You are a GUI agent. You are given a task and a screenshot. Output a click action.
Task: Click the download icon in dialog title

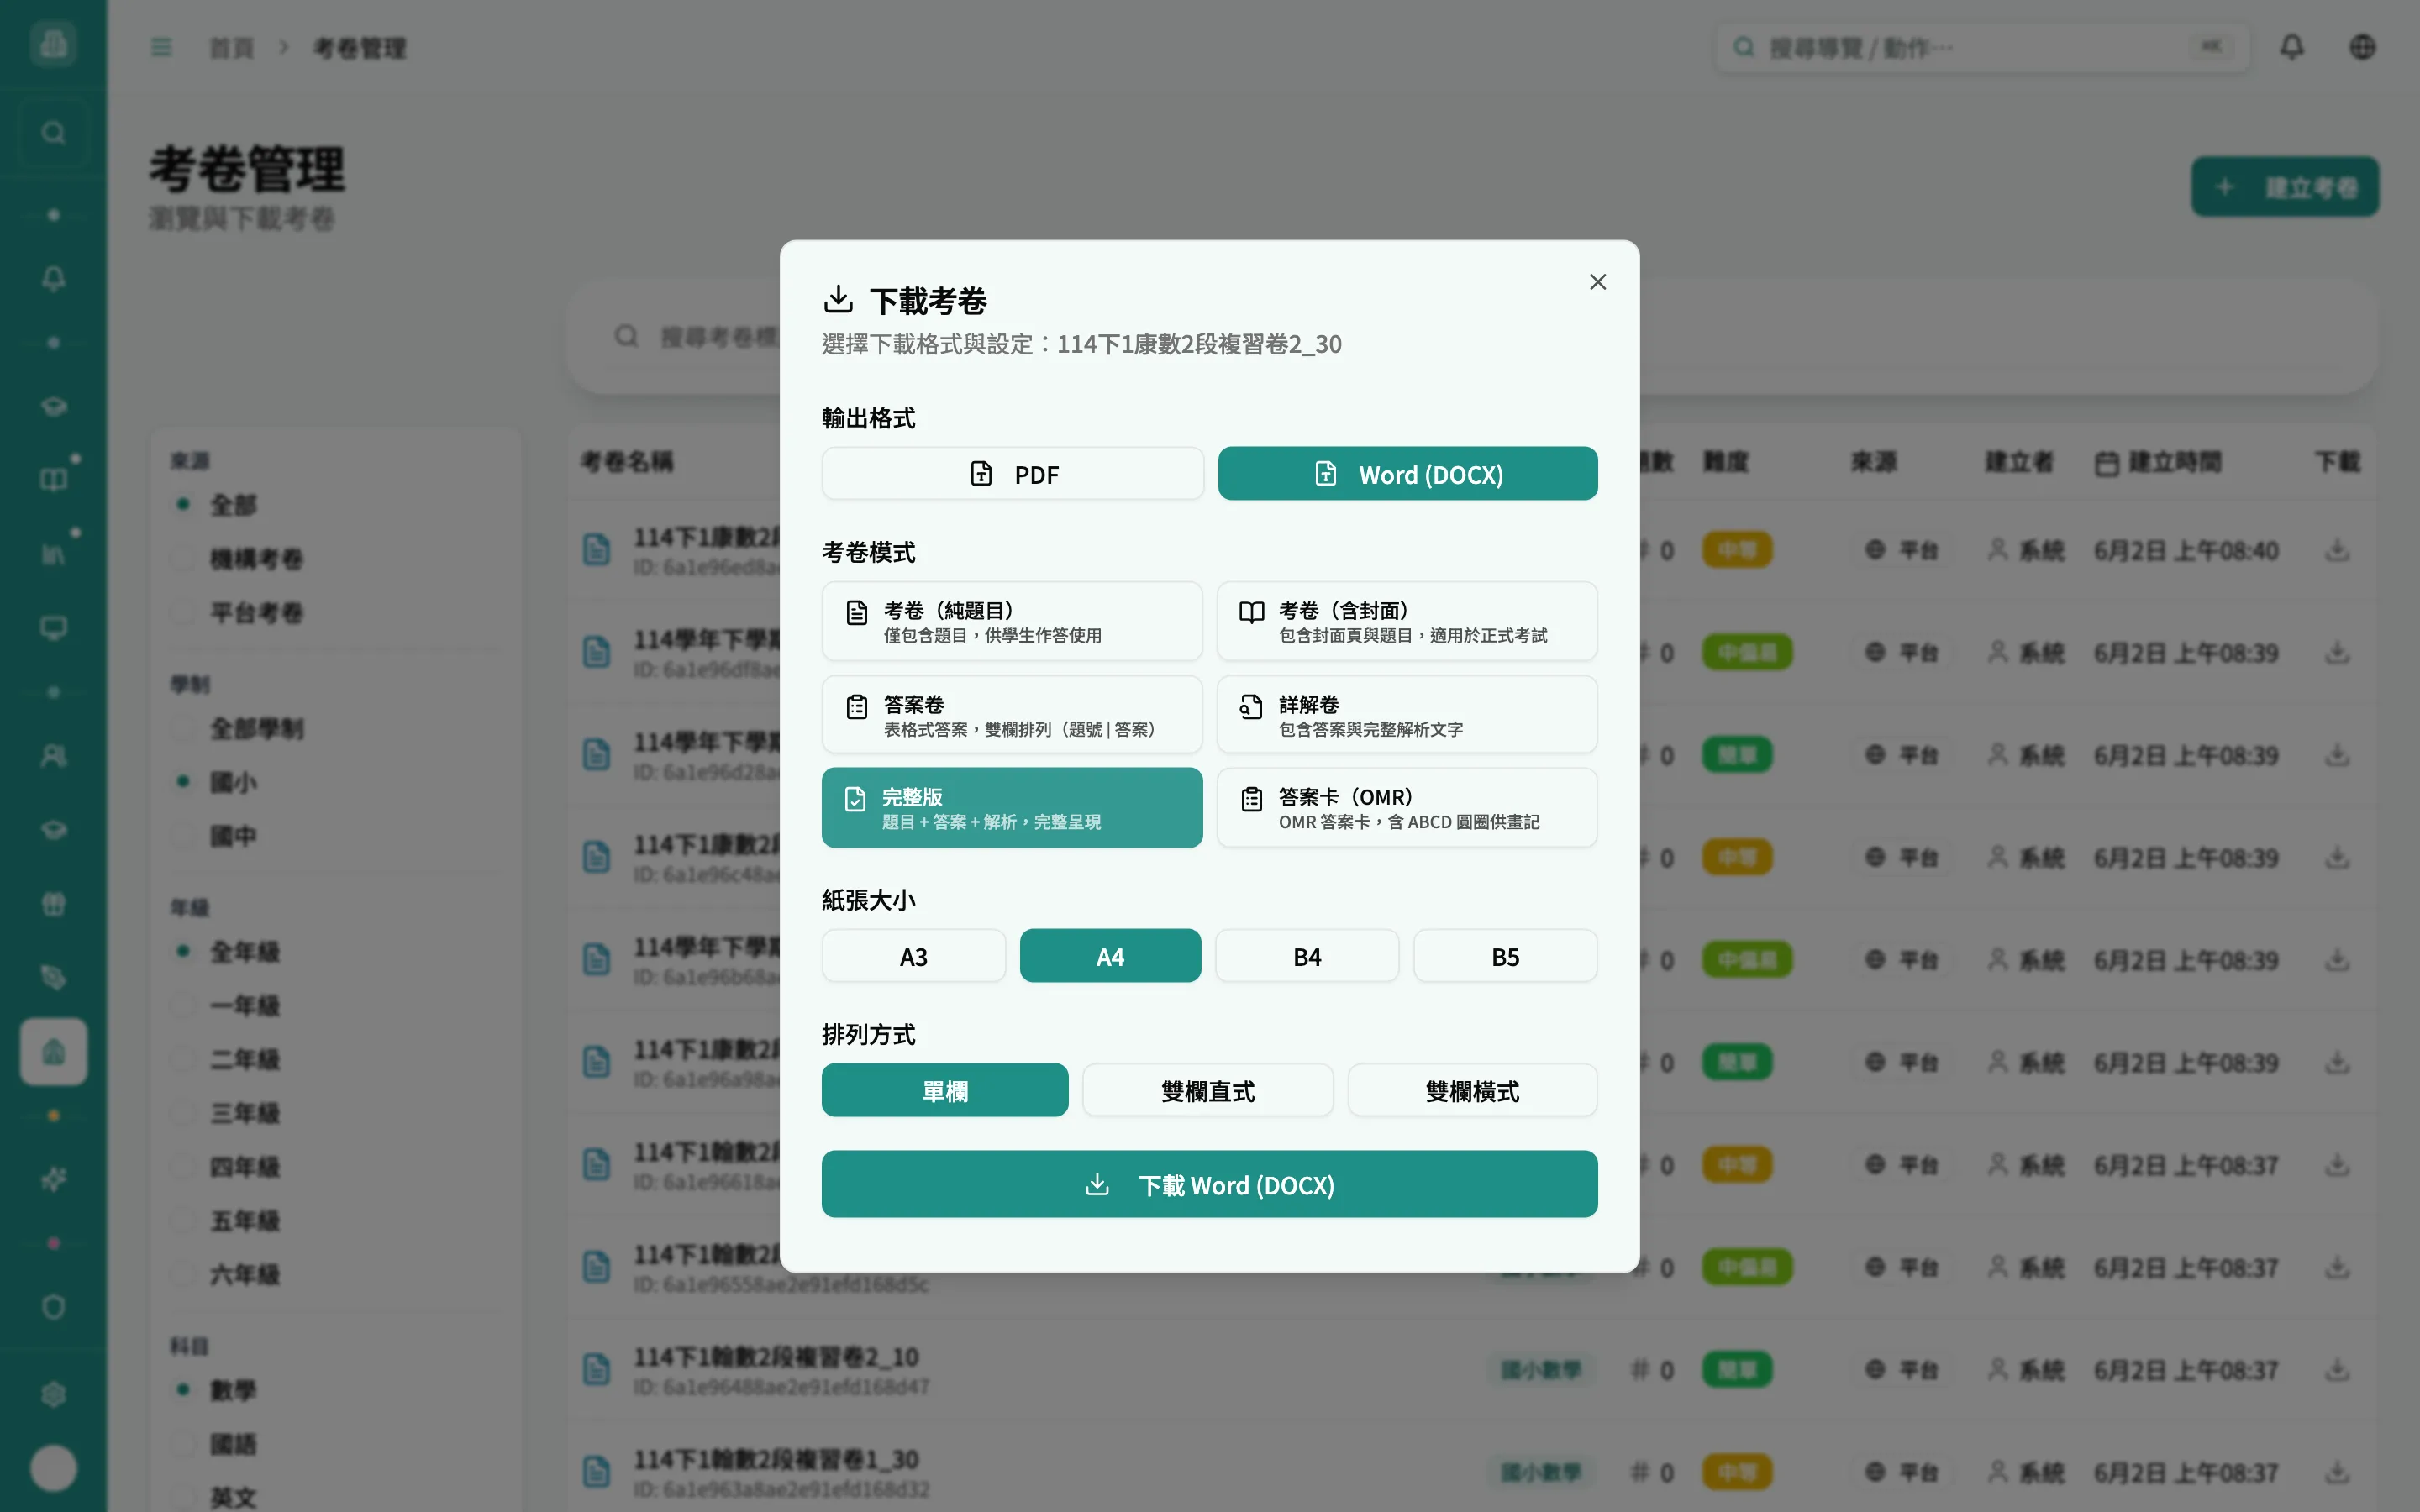pyautogui.click(x=838, y=299)
